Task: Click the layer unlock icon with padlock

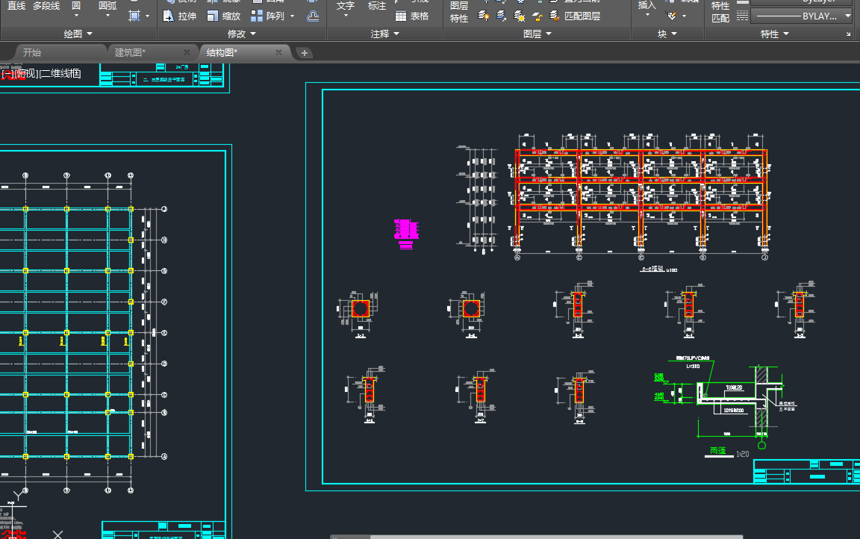Action: click(538, 16)
